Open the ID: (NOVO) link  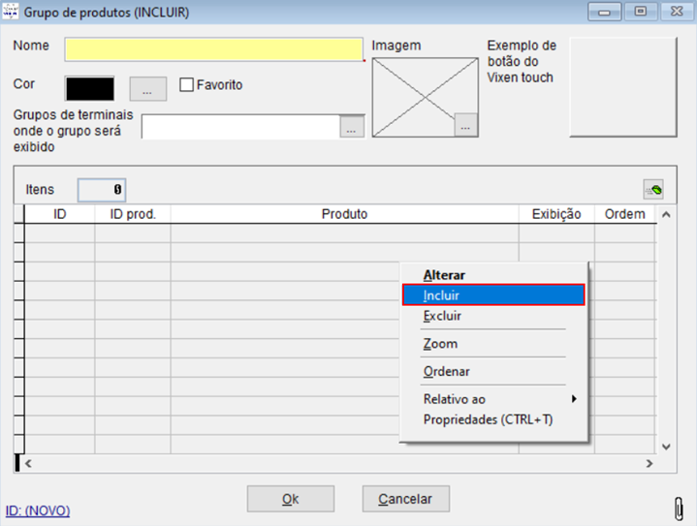click(x=38, y=511)
